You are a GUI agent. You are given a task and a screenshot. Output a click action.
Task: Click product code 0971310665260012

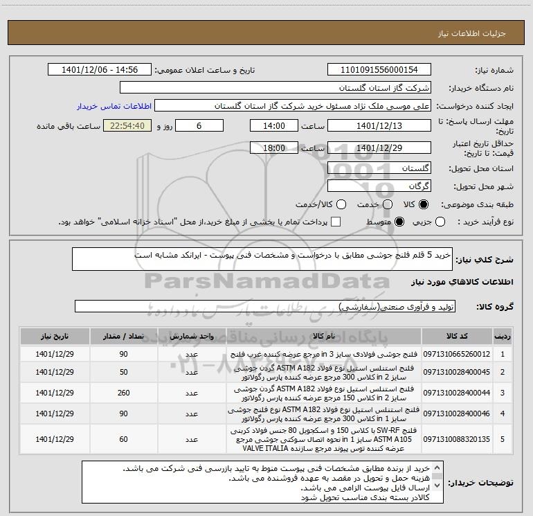(x=457, y=354)
